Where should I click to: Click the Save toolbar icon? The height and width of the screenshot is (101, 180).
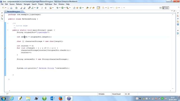[8, 8]
